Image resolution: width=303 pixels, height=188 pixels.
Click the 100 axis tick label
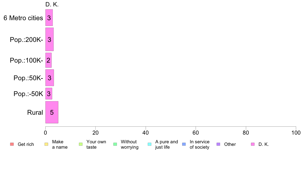click(296, 133)
